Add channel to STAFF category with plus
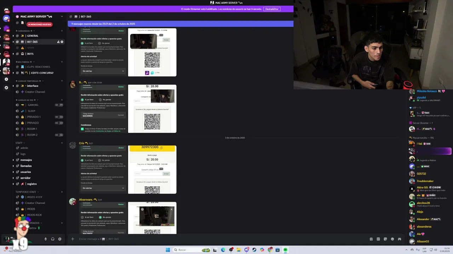The height and width of the screenshot is (254, 453). (x=62, y=143)
